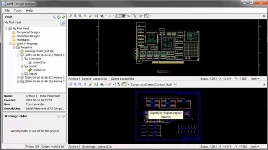Toggle the transparent fill mode button
Screen dimensions: 268x150
point(118,16)
